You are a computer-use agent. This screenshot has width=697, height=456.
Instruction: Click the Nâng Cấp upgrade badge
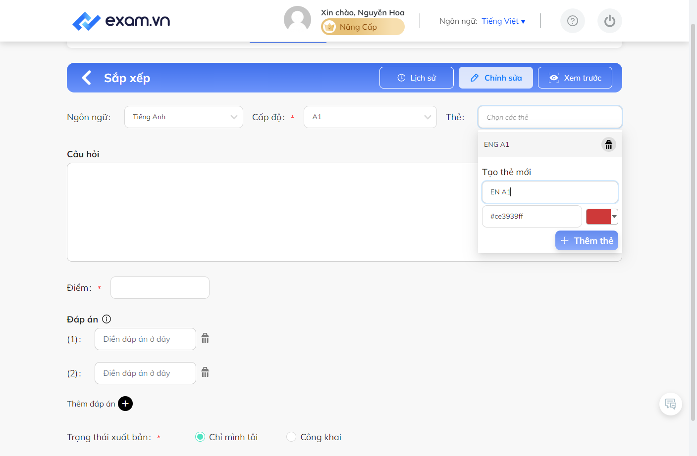pos(363,27)
